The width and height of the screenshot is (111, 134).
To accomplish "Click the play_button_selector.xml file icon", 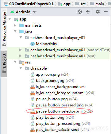I will click(x=32, y=130).
